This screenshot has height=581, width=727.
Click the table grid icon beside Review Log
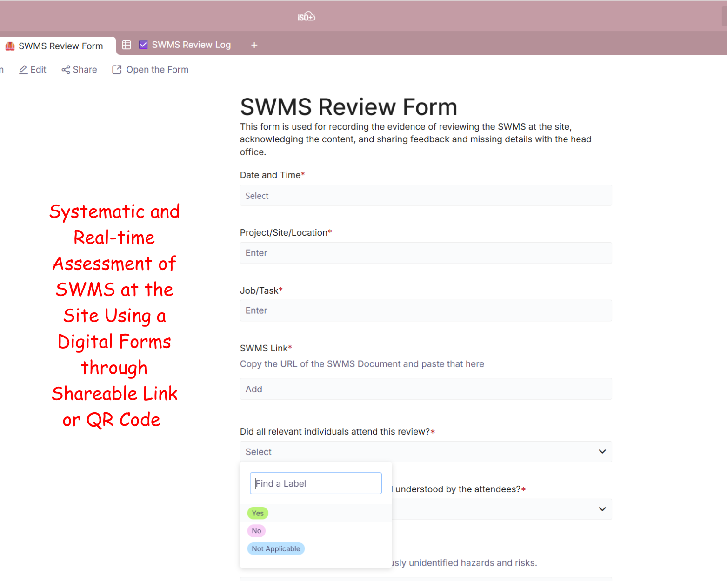[127, 45]
